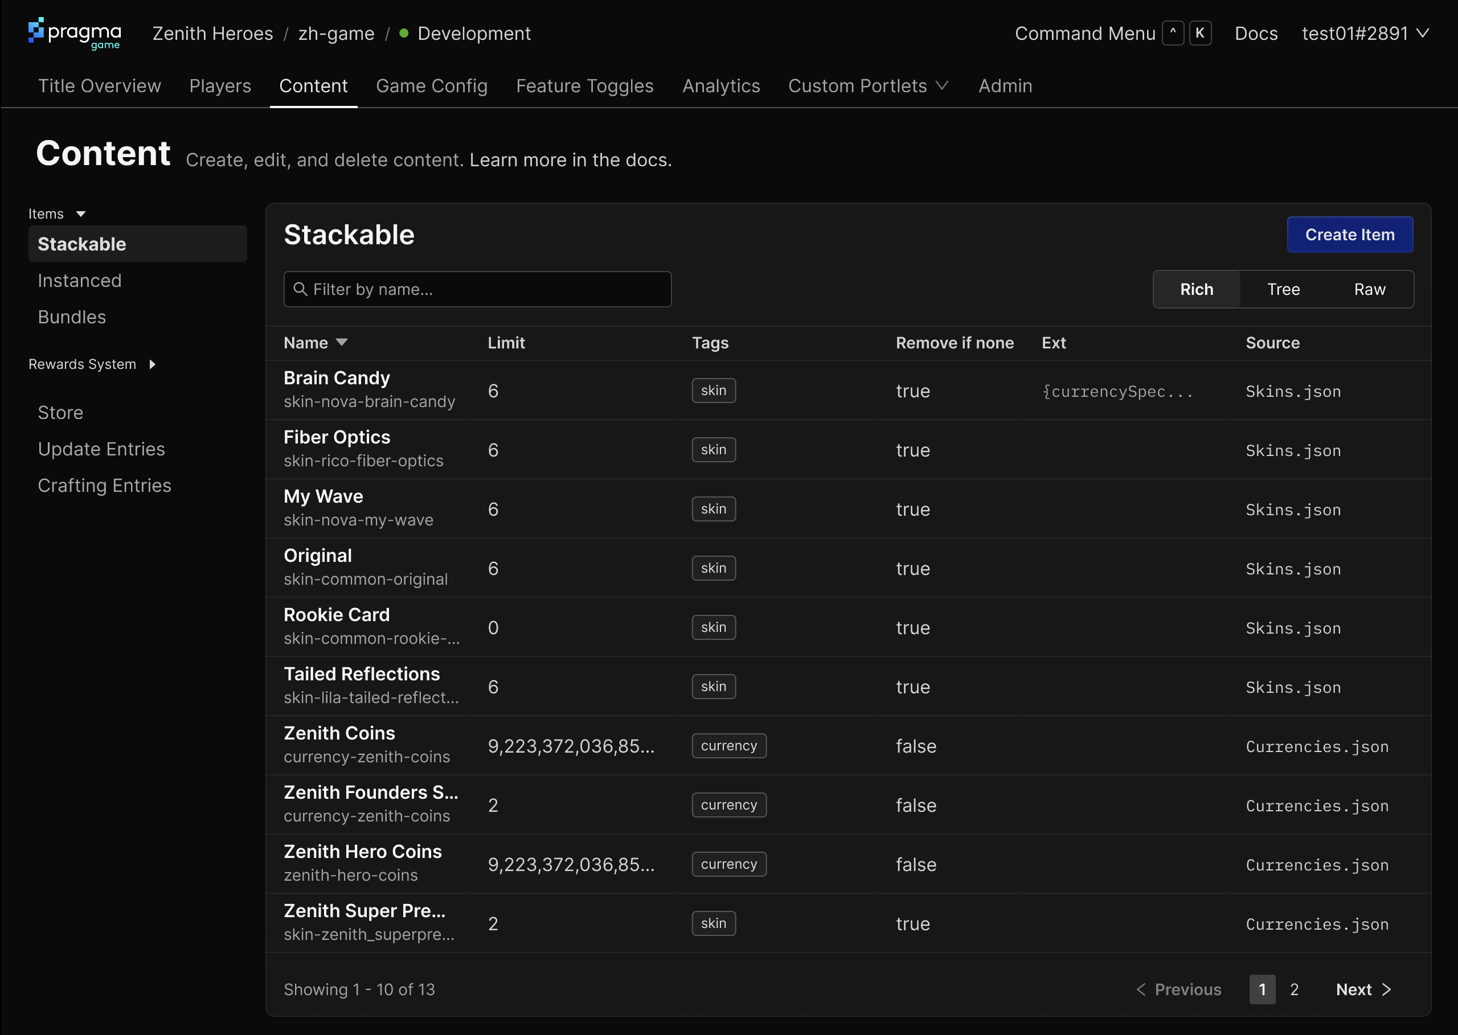Select Bundles in the sidebar
Viewport: 1458px width, 1035px height.
[72, 317]
